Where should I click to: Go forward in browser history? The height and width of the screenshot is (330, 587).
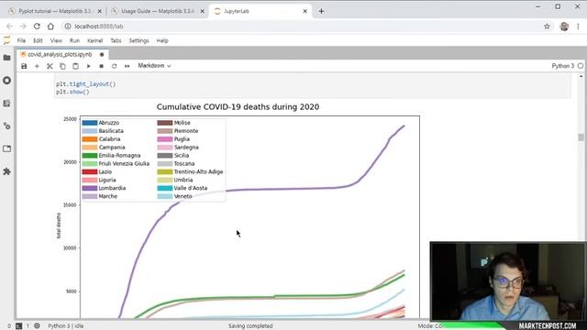tap(23, 27)
